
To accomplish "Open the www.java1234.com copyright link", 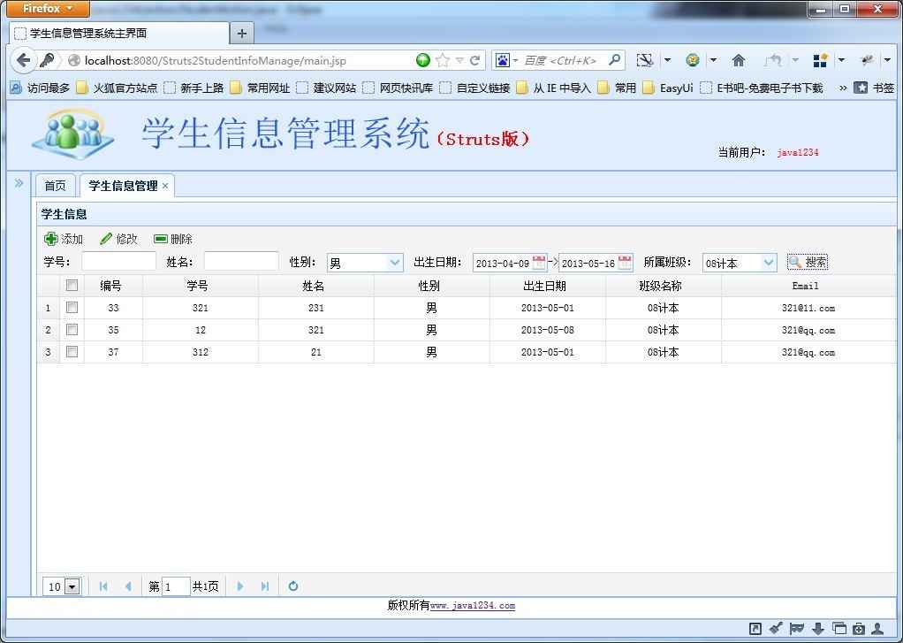I will click(x=473, y=606).
